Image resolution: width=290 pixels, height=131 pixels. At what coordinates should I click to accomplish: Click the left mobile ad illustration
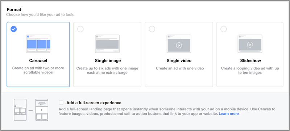pyautogui.click(x=20, y=110)
